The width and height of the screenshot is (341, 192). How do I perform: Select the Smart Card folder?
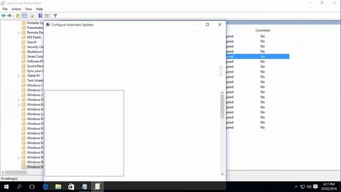[x=33, y=57]
